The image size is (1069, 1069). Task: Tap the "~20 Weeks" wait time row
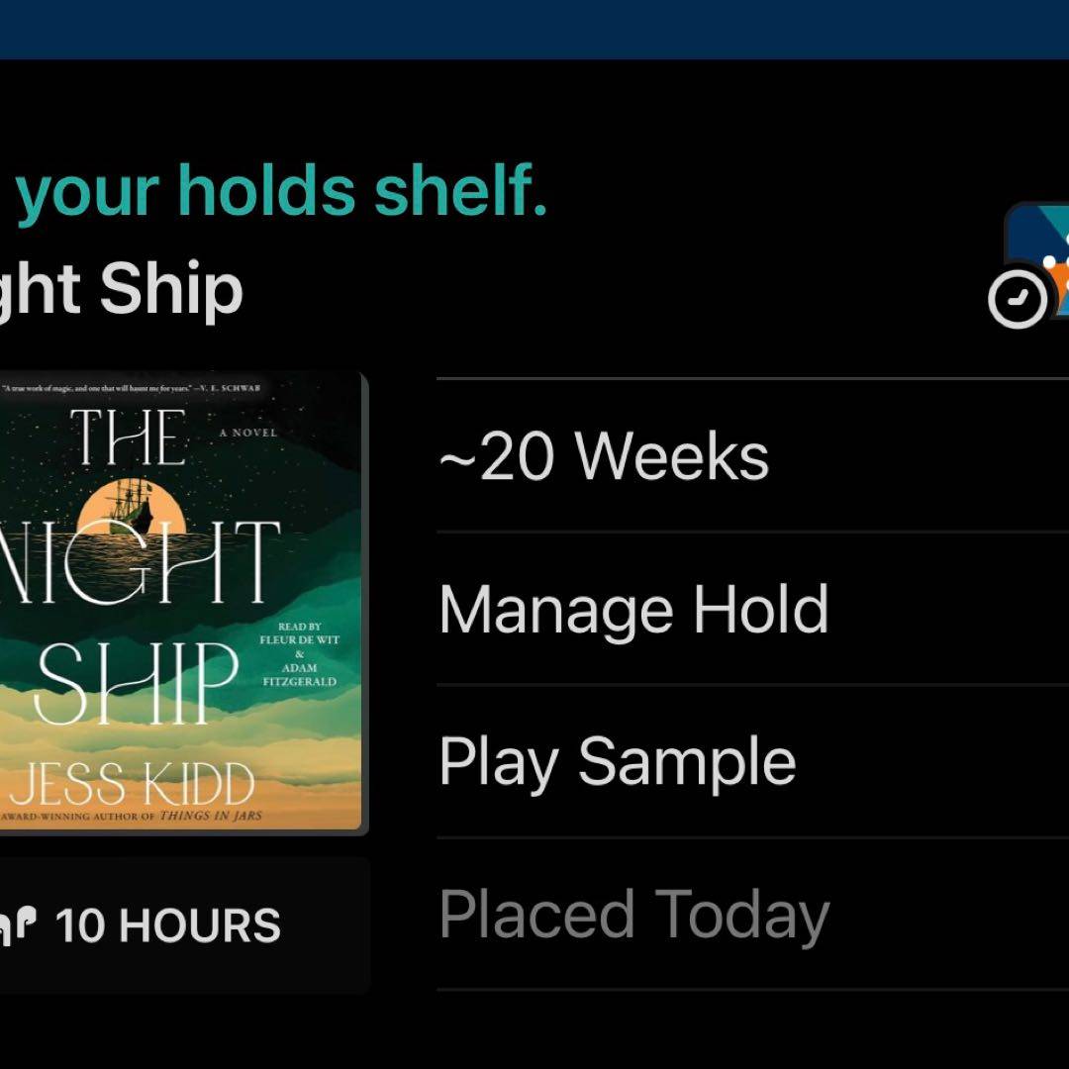tap(604, 456)
